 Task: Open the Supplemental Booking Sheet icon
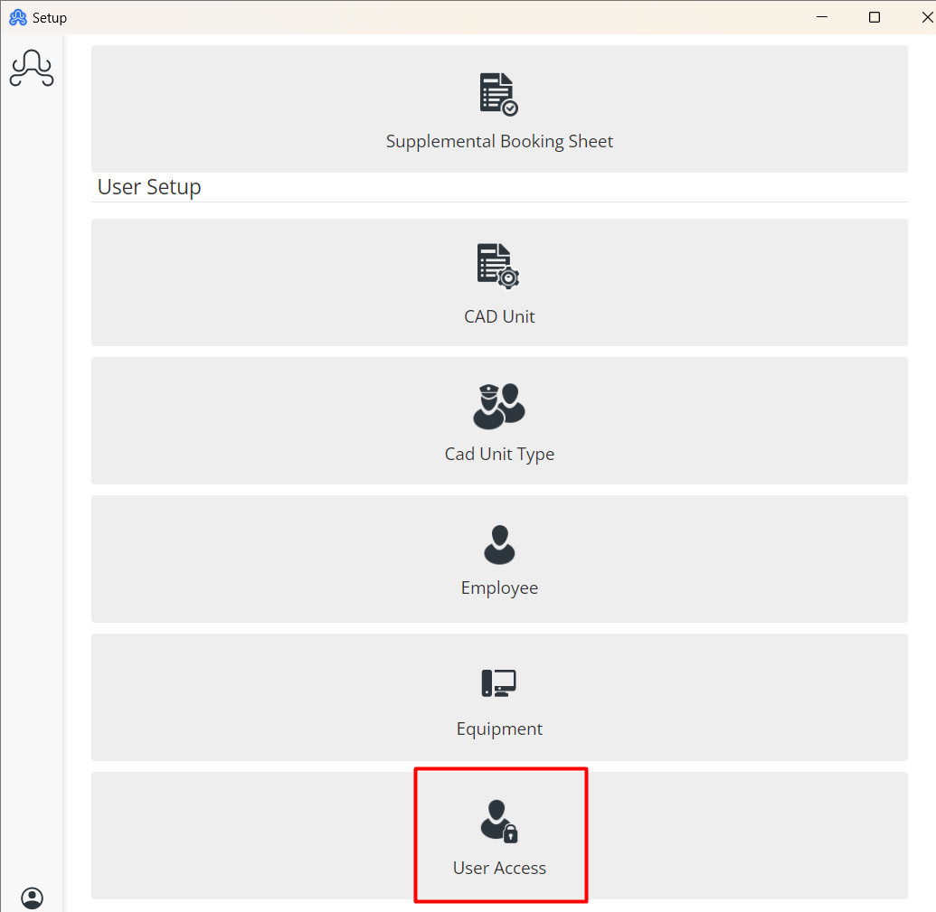tap(499, 93)
